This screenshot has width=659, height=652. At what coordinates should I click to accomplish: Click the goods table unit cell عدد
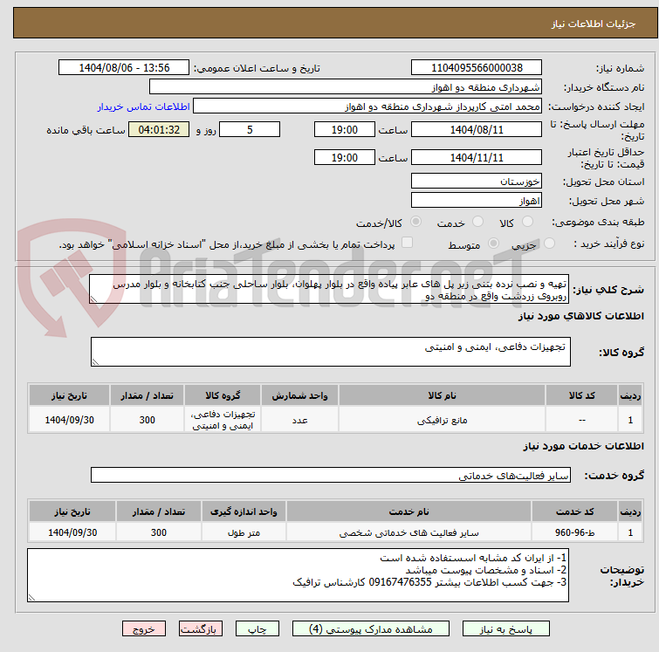299,420
